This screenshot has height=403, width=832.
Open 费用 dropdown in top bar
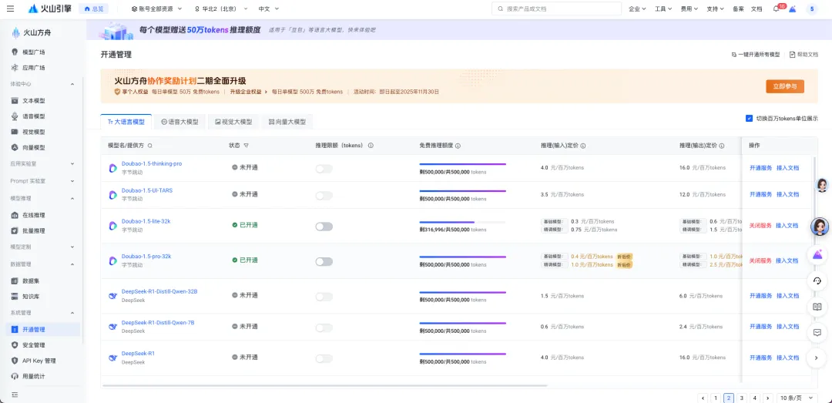689,9
